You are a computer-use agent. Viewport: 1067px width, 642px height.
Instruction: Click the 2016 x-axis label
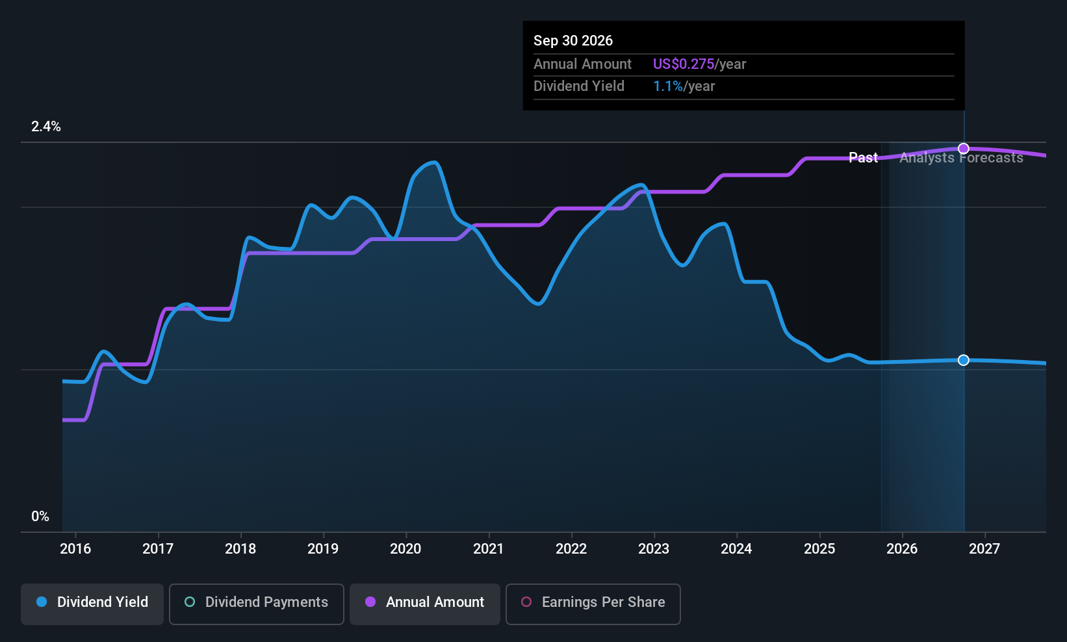coord(75,548)
